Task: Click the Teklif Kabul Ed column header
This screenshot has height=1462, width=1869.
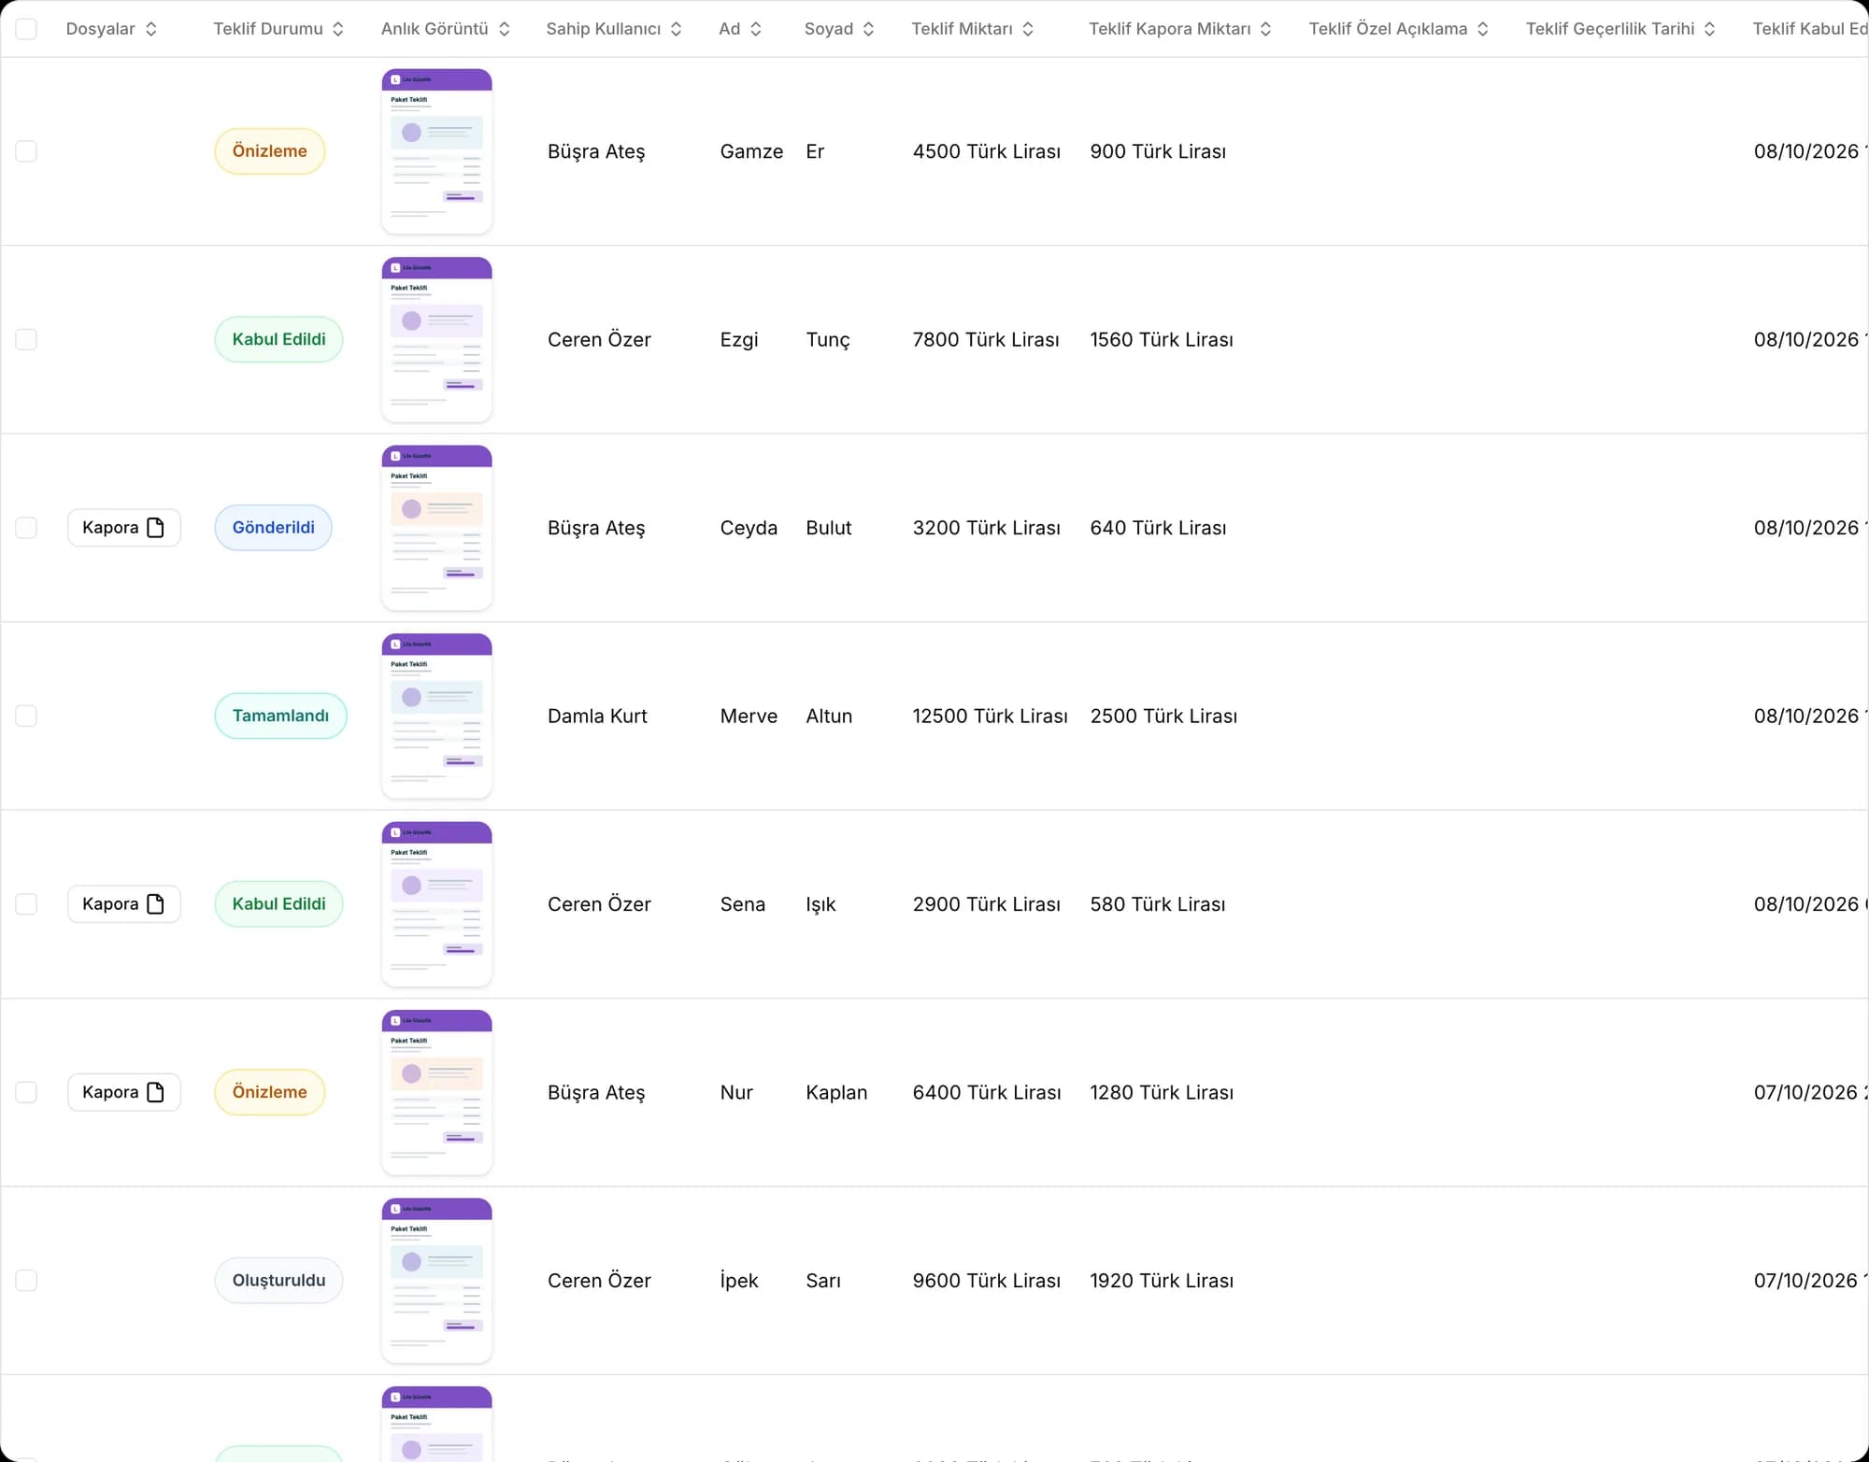Action: 1809,29
